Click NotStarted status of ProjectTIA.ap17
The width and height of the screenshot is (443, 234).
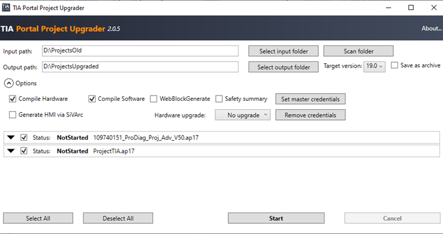click(x=72, y=151)
